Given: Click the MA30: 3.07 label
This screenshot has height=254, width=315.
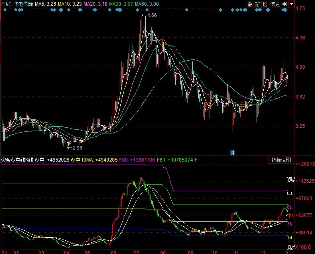Looking at the screenshot, I should point(121,4).
